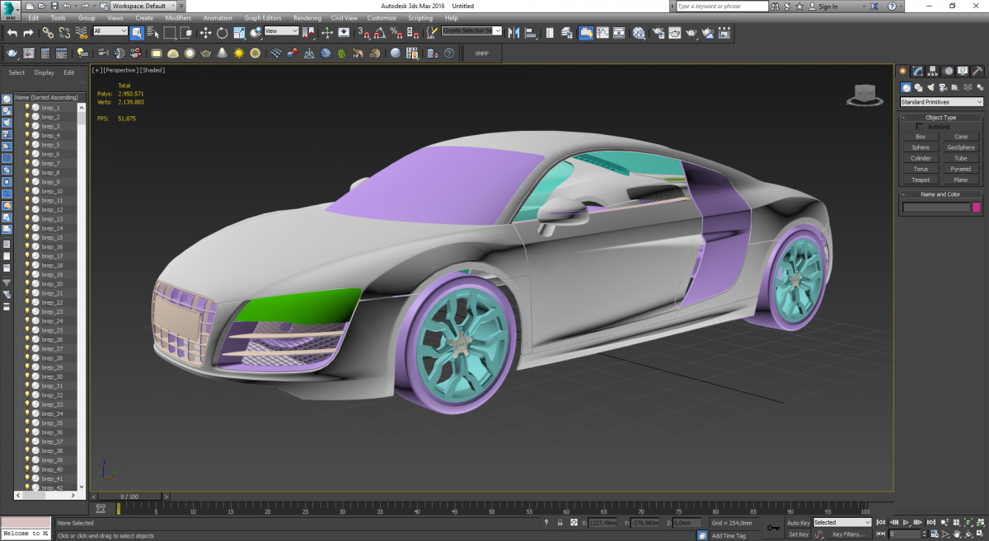Image resolution: width=989 pixels, height=541 pixels.
Task: Open the Scripting menu
Action: tap(420, 18)
